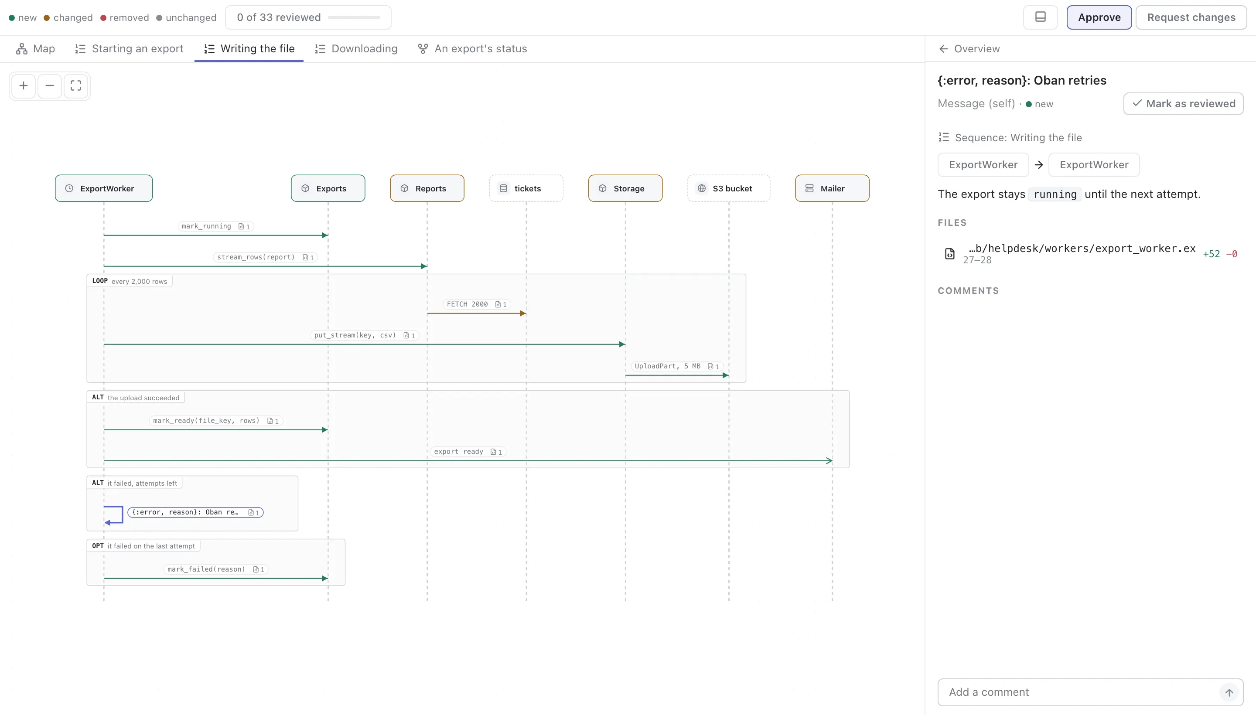The height and width of the screenshot is (715, 1256).
Task: Open Sequence: Writing the file link
Action: click(1010, 137)
